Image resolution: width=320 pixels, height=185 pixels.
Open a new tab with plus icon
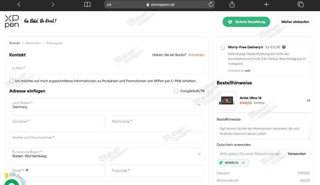(266, 4)
